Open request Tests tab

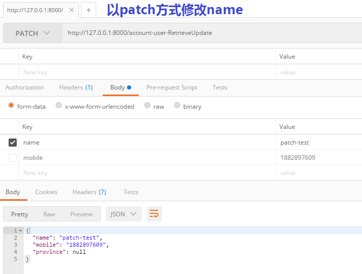tap(220, 87)
